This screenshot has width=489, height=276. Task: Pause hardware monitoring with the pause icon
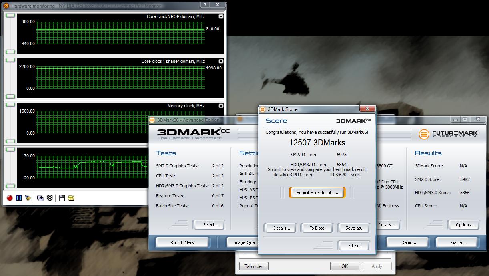click(19, 198)
